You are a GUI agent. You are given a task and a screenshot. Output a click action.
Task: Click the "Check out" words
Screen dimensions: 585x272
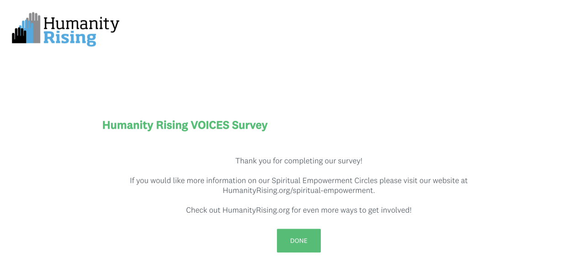(x=203, y=210)
